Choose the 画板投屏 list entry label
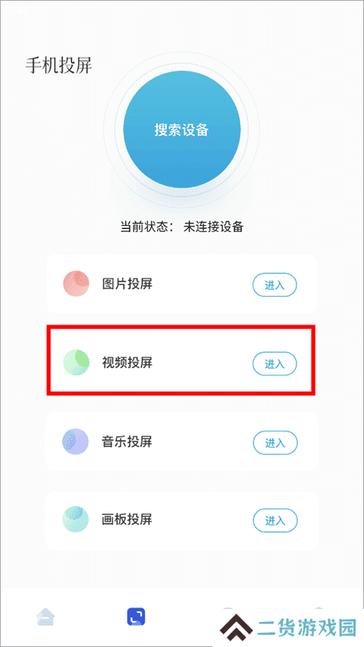The width and height of the screenshot is (364, 647). [x=127, y=519]
